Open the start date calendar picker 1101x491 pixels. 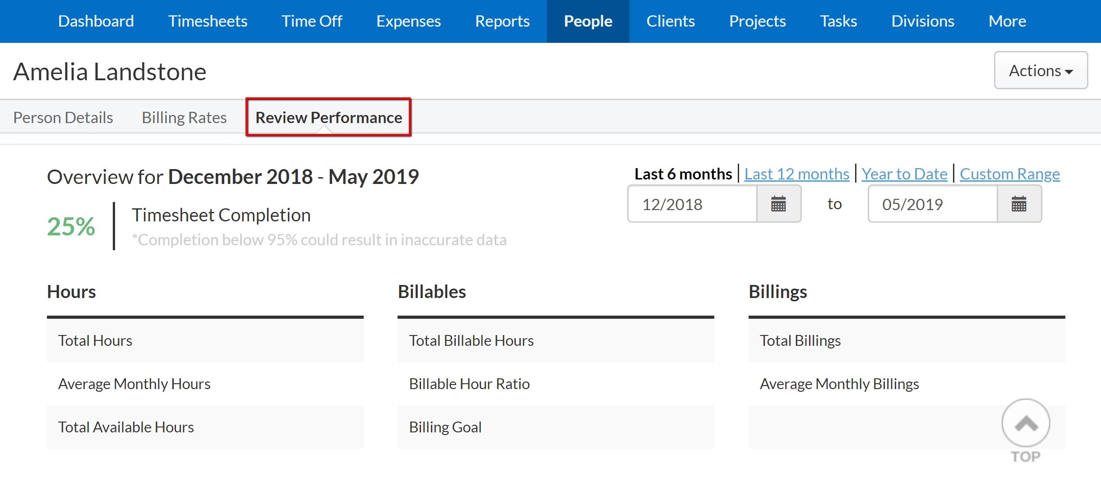[778, 204]
